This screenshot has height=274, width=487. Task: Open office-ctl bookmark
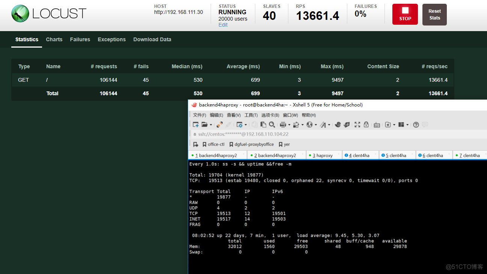[x=213, y=144]
